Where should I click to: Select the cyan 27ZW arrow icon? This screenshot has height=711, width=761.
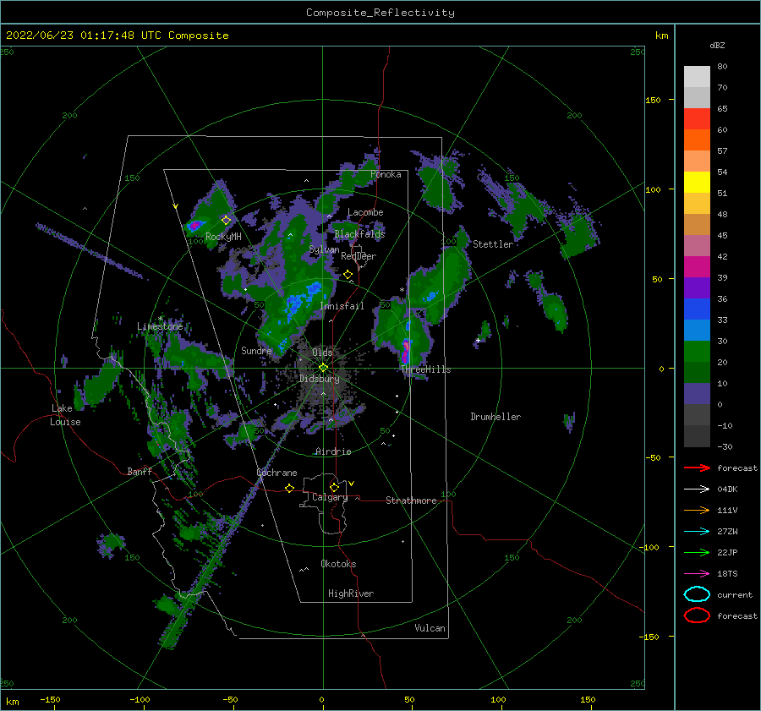point(697,532)
